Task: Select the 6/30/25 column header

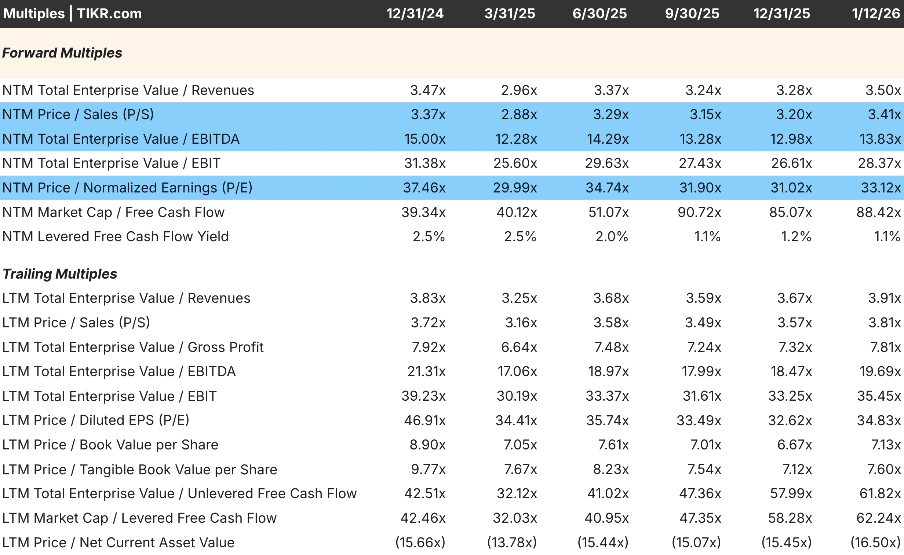Action: pos(599,14)
